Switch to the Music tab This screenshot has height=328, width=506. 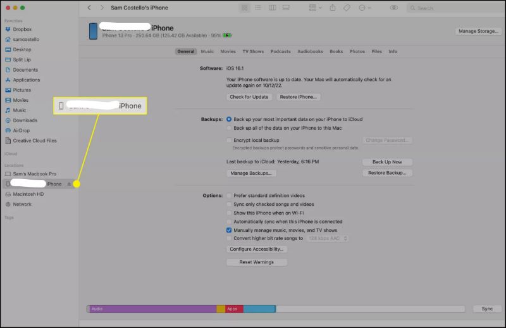pyautogui.click(x=207, y=51)
